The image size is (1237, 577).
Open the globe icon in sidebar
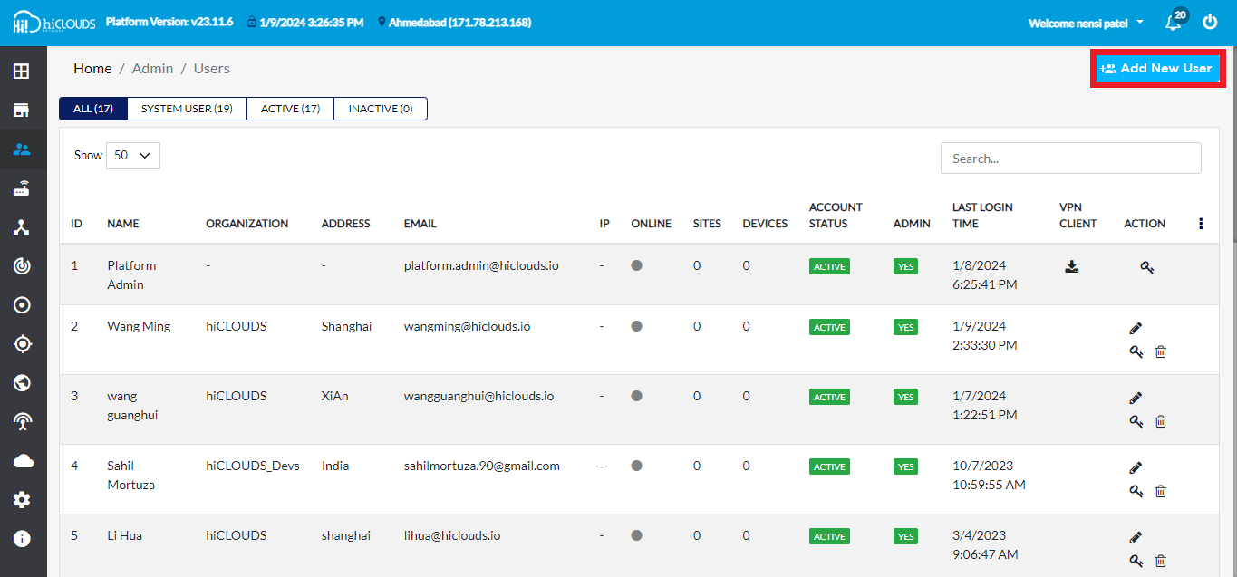[x=22, y=383]
